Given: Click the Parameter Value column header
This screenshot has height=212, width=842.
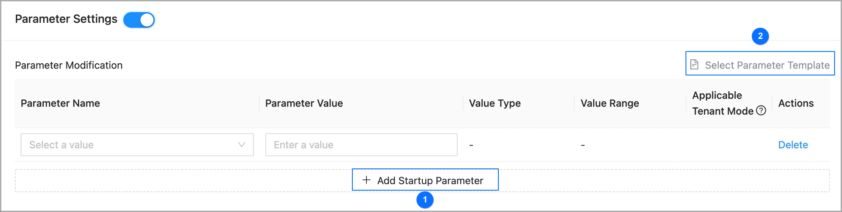Looking at the screenshot, I should pos(304,103).
